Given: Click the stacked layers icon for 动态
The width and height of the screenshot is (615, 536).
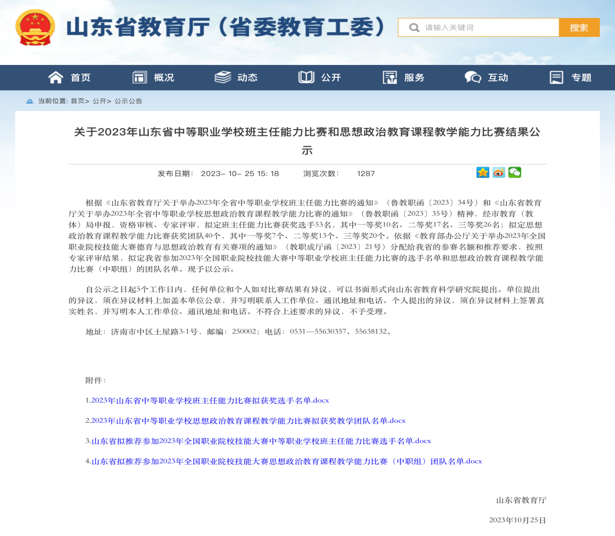Looking at the screenshot, I should [223, 78].
